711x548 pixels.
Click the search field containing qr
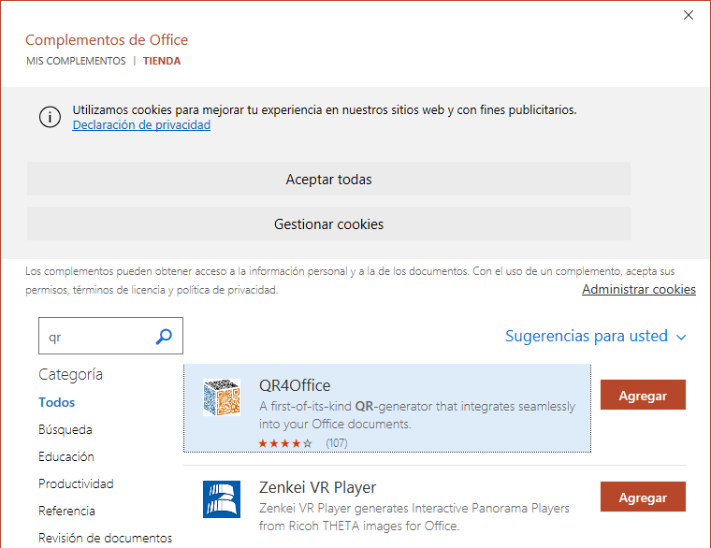94,337
